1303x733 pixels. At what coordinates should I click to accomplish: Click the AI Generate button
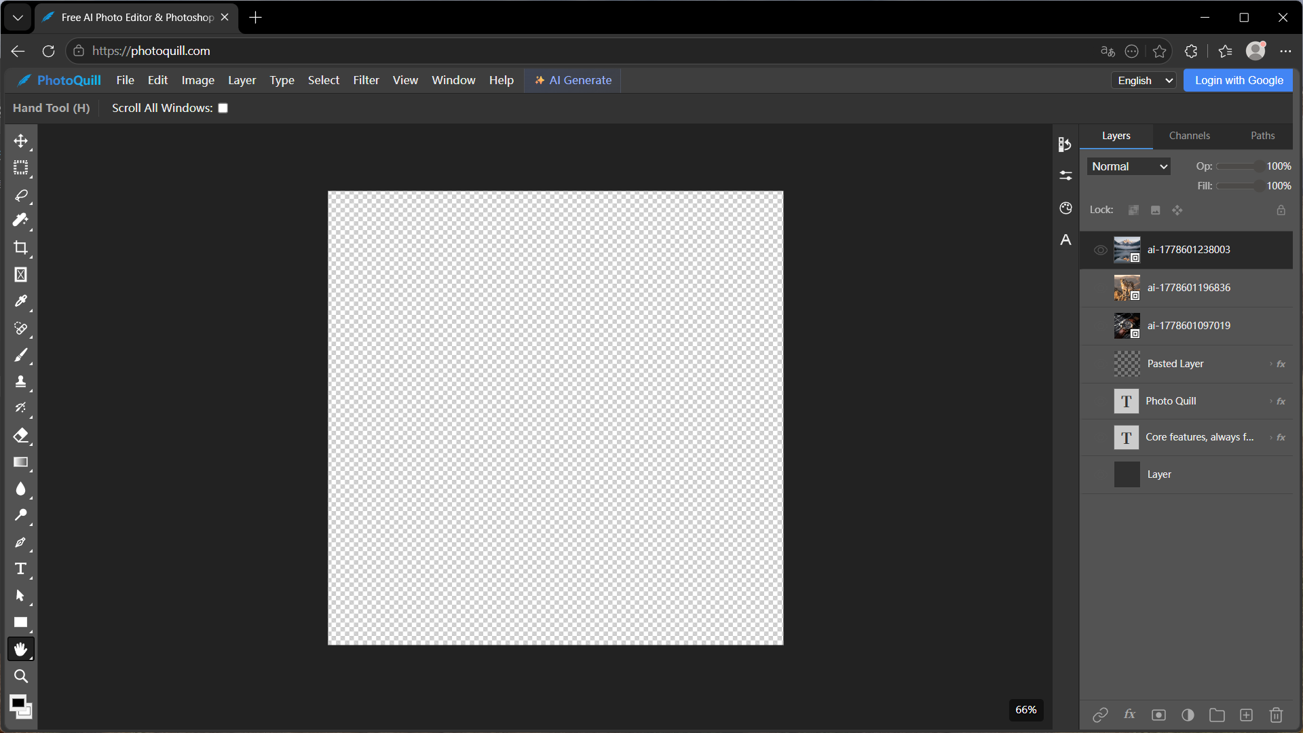(x=573, y=80)
